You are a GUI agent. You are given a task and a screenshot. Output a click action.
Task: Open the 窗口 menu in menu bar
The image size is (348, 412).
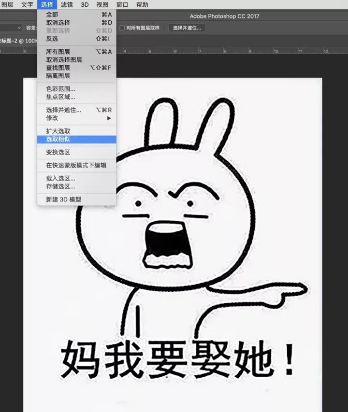click(x=122, y=5)
